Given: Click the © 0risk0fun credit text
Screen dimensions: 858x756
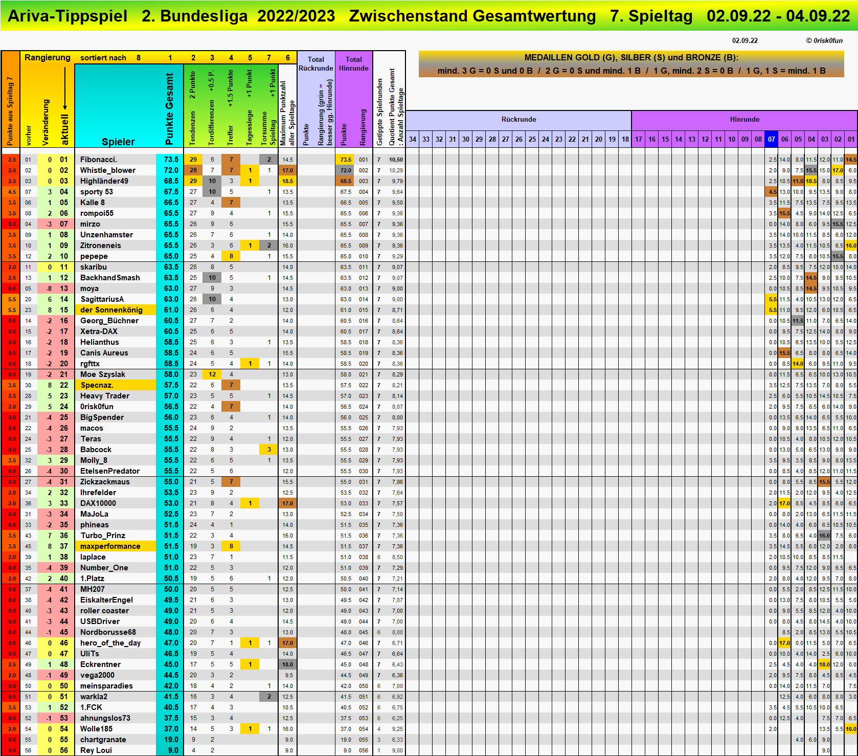Looking at the screenshot, I should pos(824,41).
